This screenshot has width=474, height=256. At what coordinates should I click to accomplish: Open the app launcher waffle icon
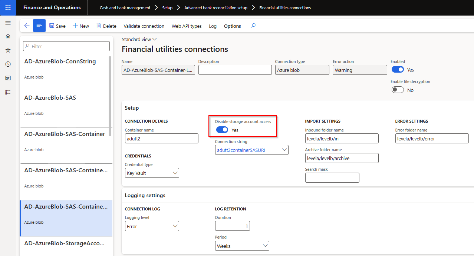click(8, 8)
